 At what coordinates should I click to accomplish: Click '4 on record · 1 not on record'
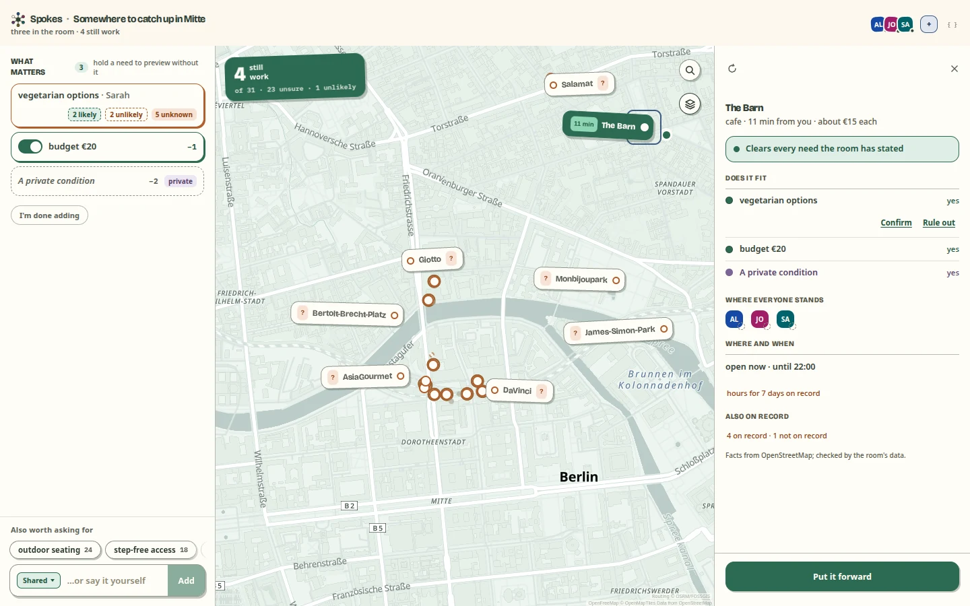(x=777, y=436)
